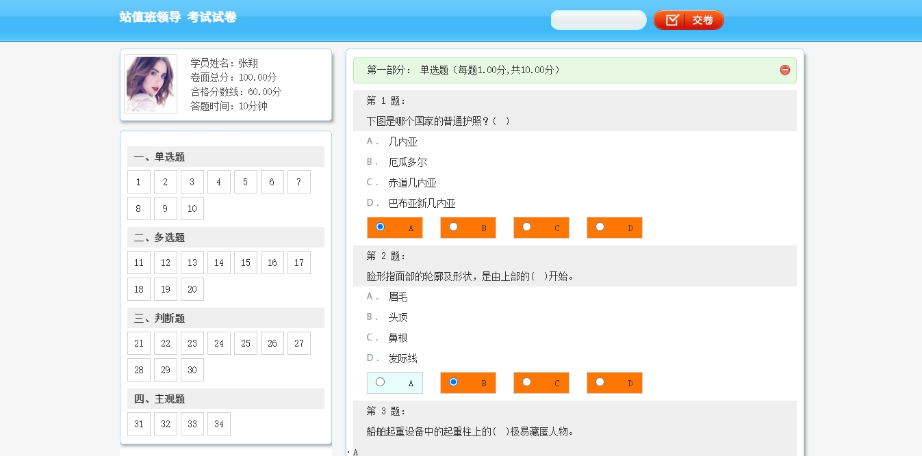Pick option D radio for question 2
922x456 pixels.
point(600,382)
